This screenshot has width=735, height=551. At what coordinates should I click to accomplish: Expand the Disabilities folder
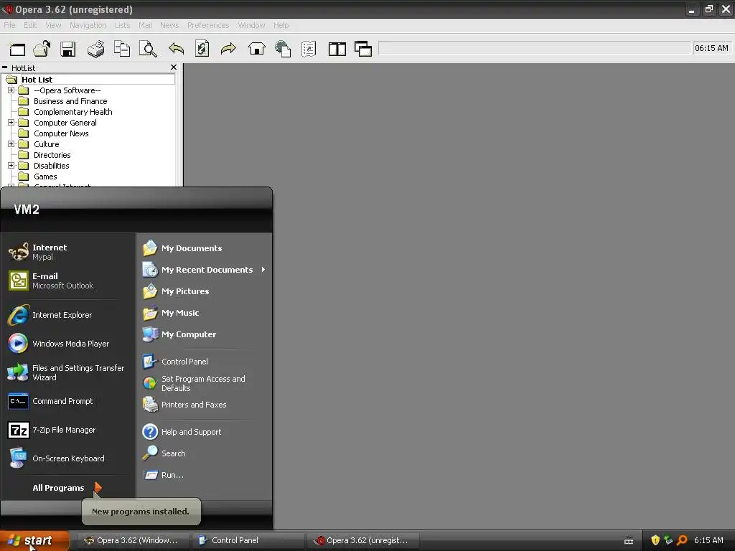(11, 166)
